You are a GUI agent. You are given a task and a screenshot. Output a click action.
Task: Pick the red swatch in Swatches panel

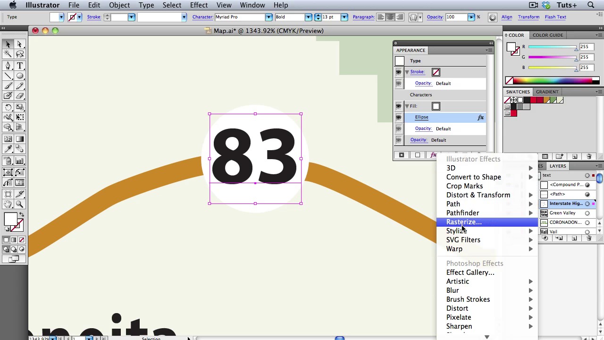click(533, 100)
